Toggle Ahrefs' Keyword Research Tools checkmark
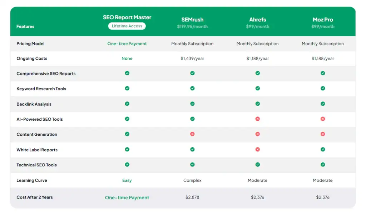Image resolution: width=366 pixels, height=215 pixels. (x=257, y=89)
